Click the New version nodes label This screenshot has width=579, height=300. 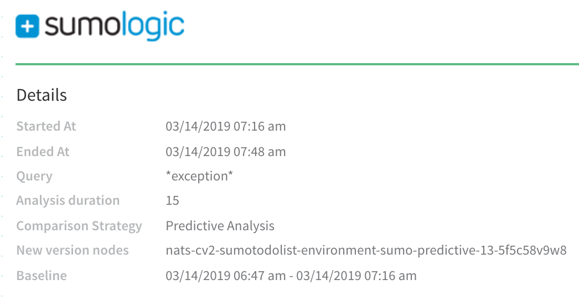click(73, 251)
